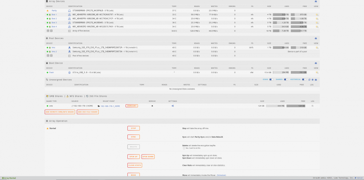This screenshot has height=180, width=364.
Task: View the log for the smb share
Action: (312, 106)
